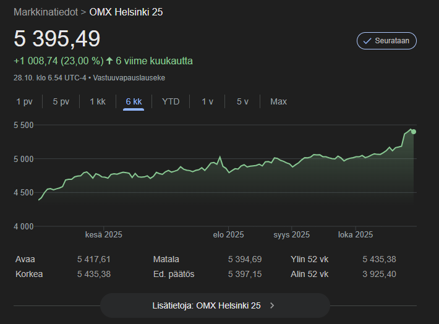This screenshot has height=324, width=439.
Task: Click the Alin 52 vk value 3 925,40
Action: pyautogui.click(x=379, y=274)
